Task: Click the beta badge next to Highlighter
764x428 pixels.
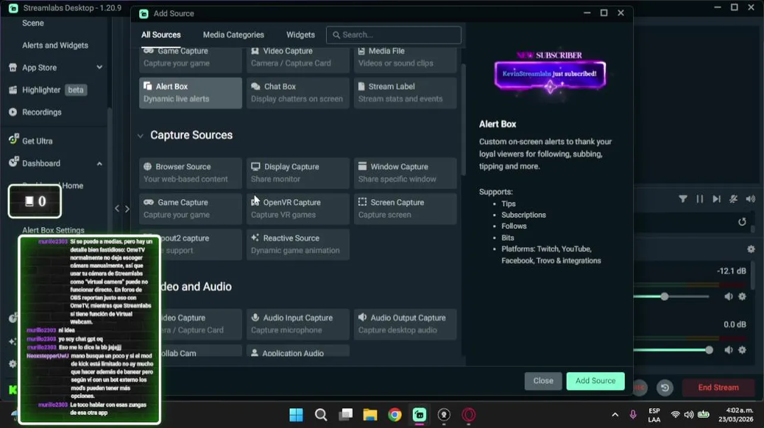Action: click(x=76, y=90)
